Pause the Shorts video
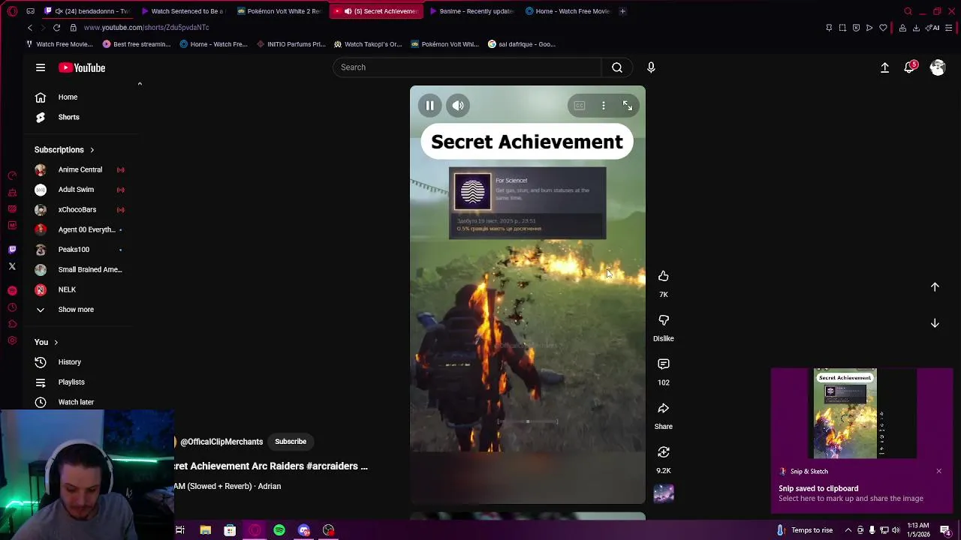This screenshot has height=540, width=961. (x=429, y=106)
